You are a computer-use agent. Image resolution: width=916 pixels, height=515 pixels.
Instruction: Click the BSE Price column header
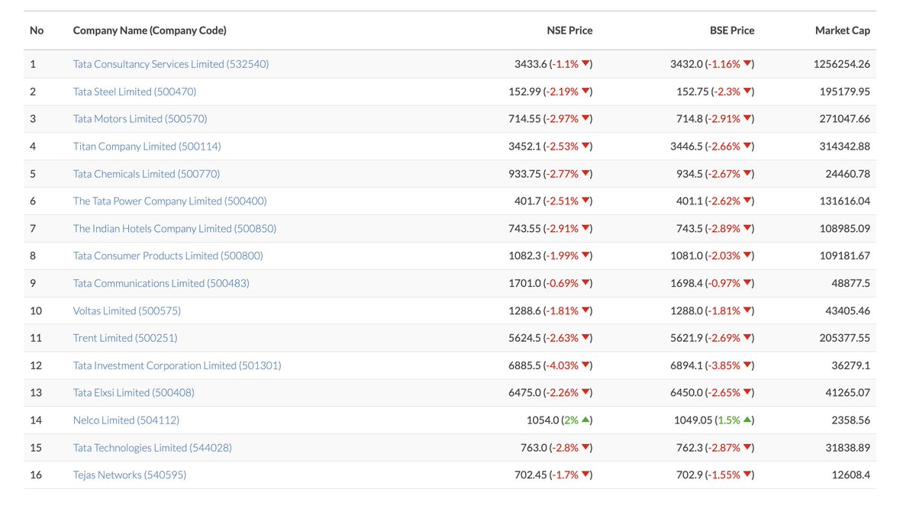(x=732, y=31)
